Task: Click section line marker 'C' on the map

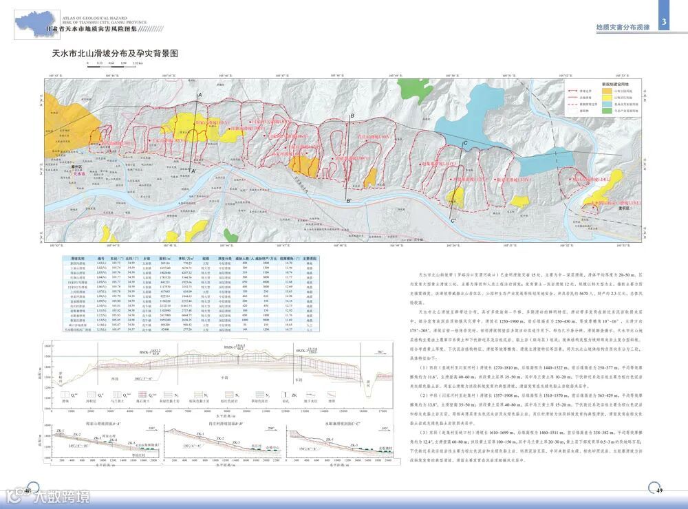Action: pyautogui.click(x=466, y=143)
